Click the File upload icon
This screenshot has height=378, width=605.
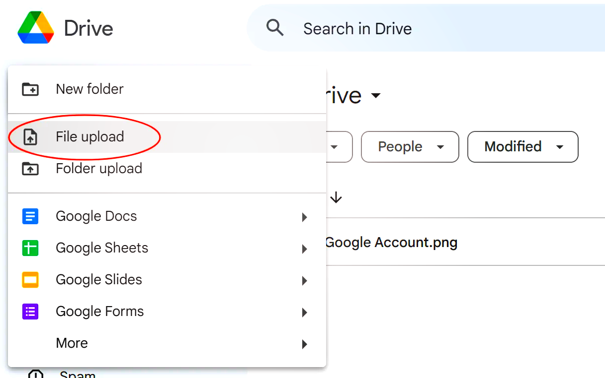coord(30,137)
